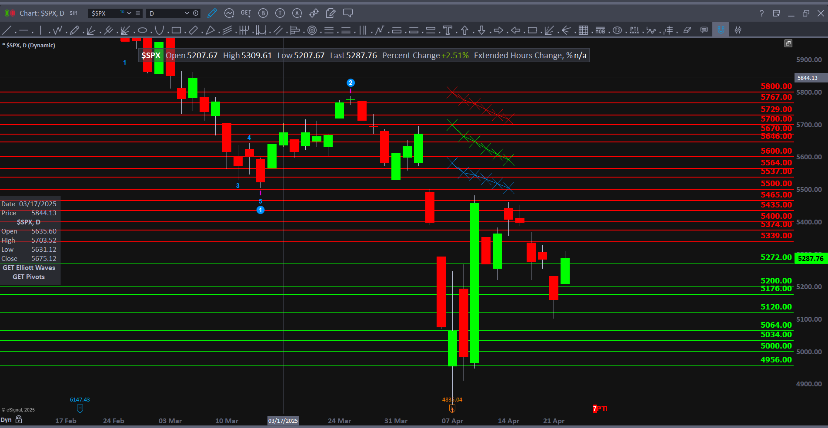The image size is (828, 428).
Task: Toggle the blue pencil drawing toolbar
Action: pyautogui.click(x=212, y=13)
